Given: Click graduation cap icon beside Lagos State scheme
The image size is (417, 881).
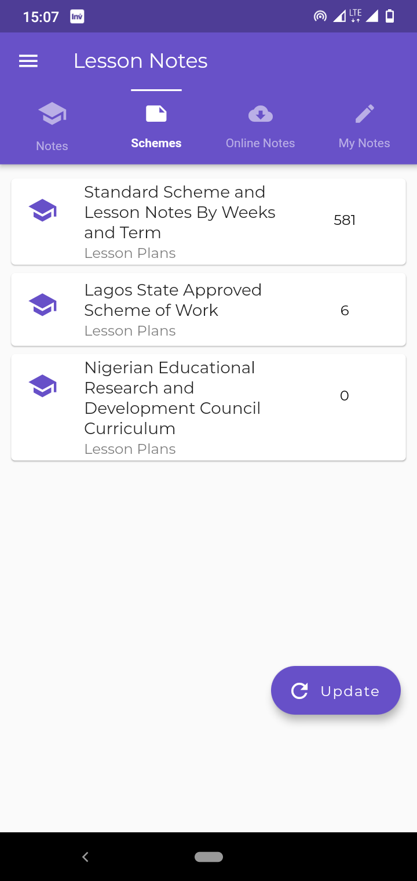Looking at the screenshot, I should click(43, 305).
